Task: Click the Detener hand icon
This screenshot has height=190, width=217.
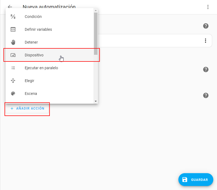Action: tap(13, 42)
